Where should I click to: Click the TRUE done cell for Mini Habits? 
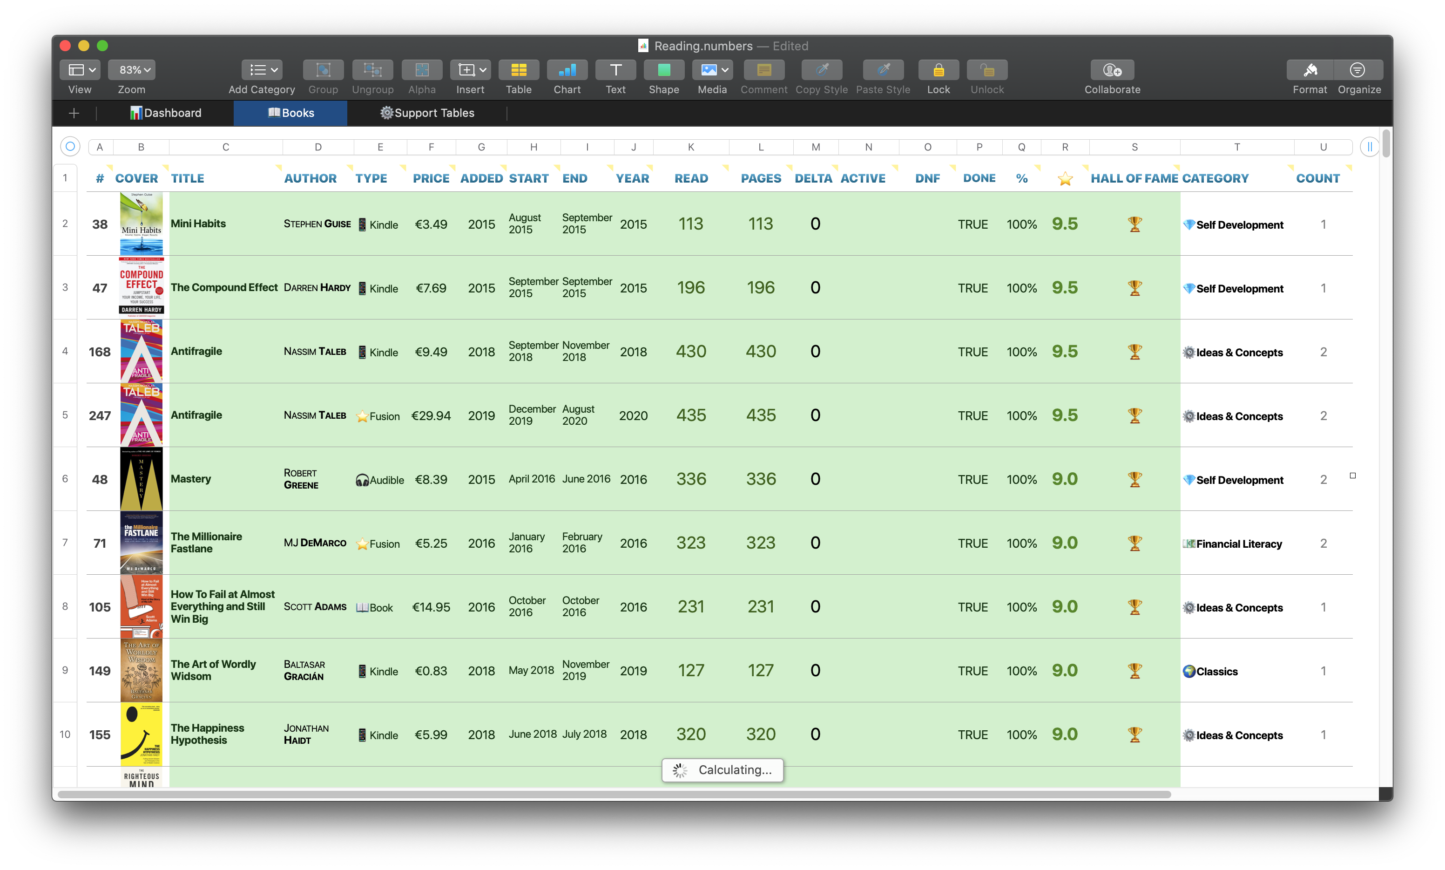(x=972, y=224)
